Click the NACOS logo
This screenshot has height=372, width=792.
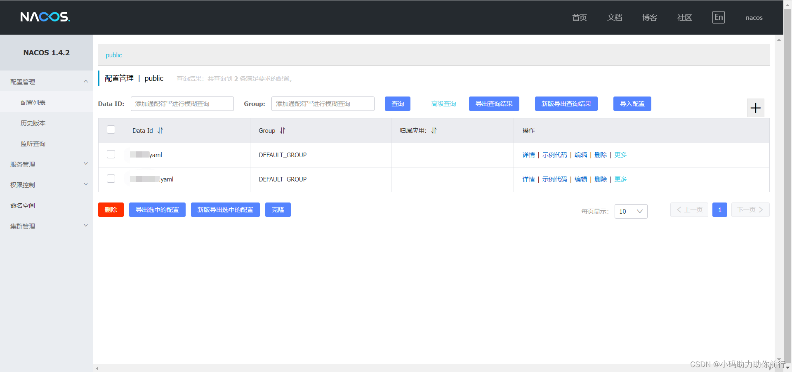coord(45,17)
